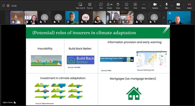Click the Mortgages (as mortgage lenders) heading

tap(133, 79)
